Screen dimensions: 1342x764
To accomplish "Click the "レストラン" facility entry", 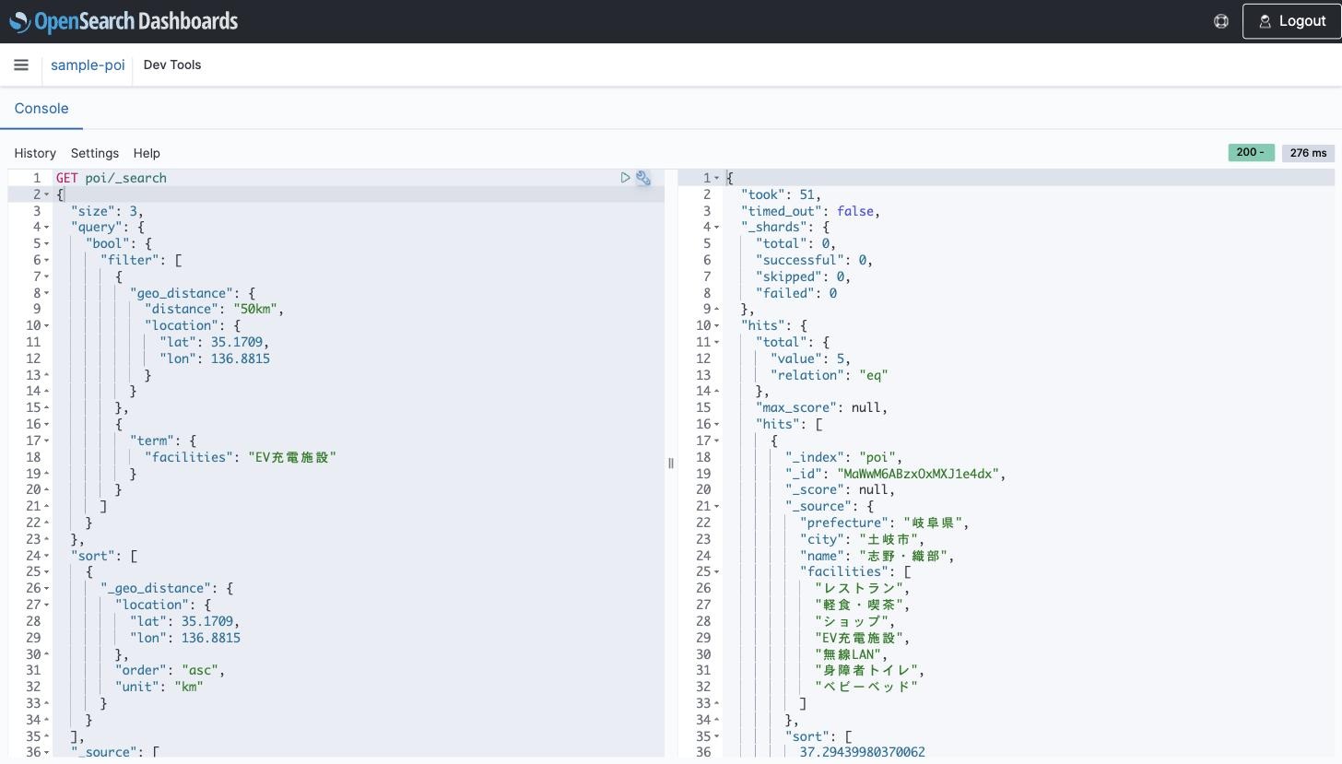I will click(x=859, y=588).
